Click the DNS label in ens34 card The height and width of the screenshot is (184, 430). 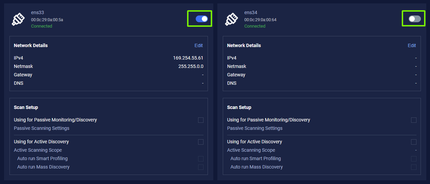click(232, 83)
